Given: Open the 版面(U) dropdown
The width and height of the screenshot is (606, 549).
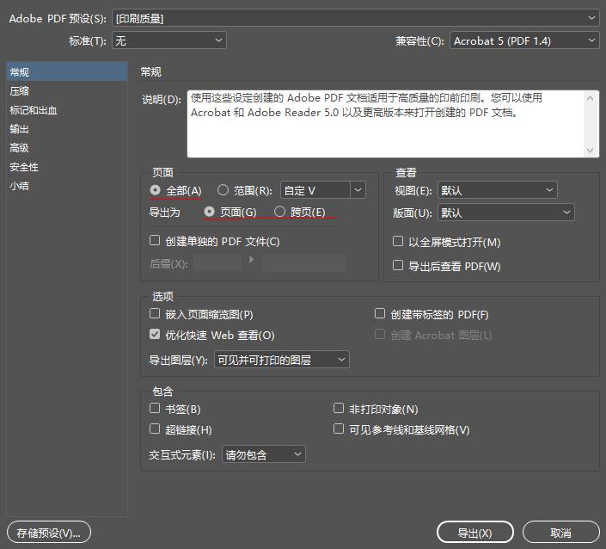Looking at the screenshot, I should click(506, 213).
